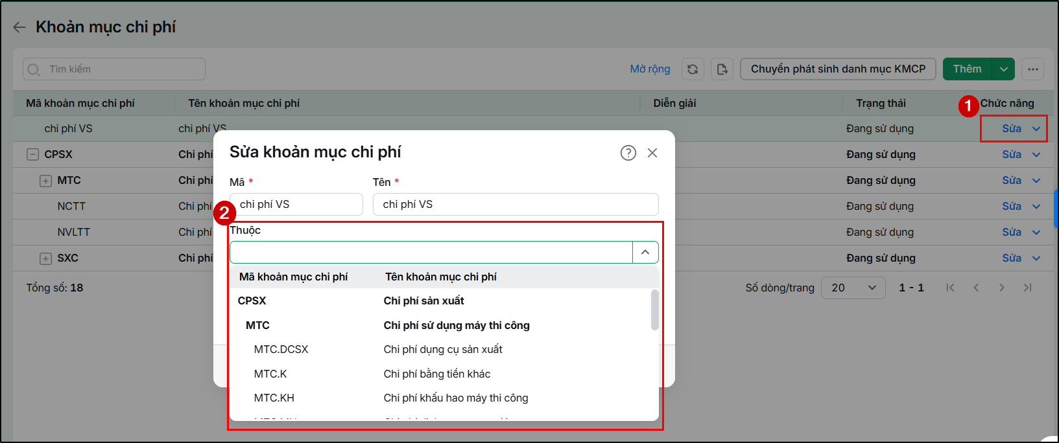Viewport: 1059px width, 443px height.
Task: Click Sửa link for chi phí VS row
Action: point(1012,128)
